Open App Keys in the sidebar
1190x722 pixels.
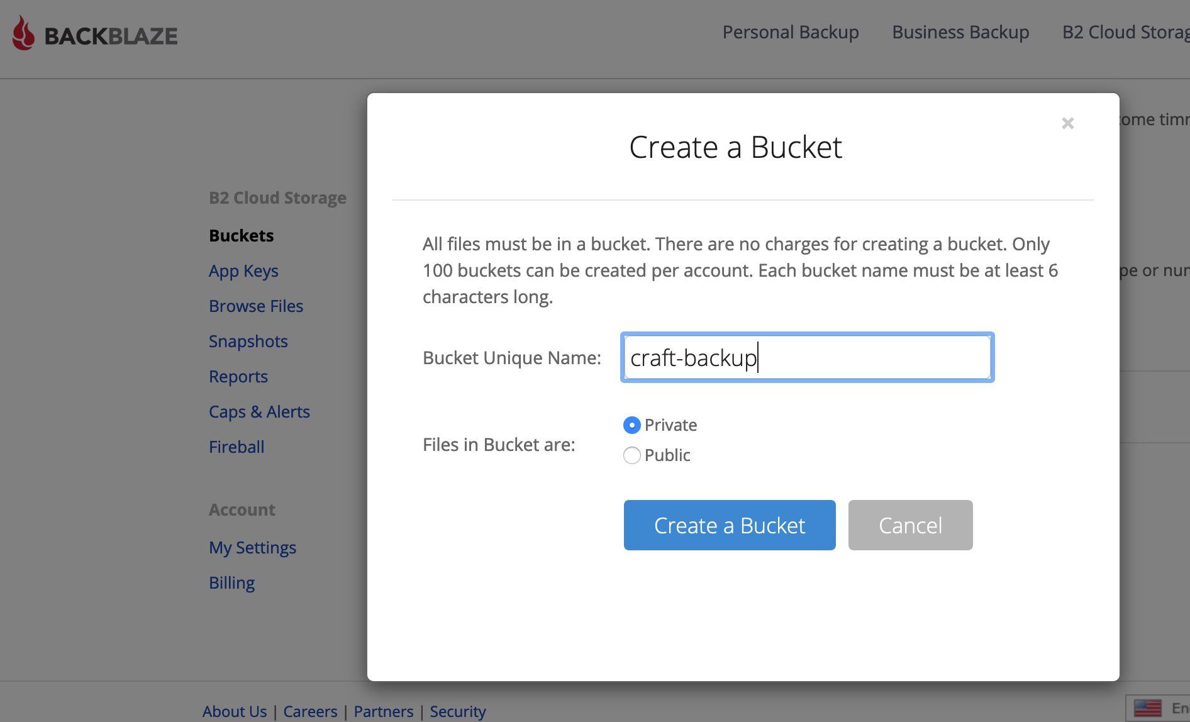pos(243,271)
